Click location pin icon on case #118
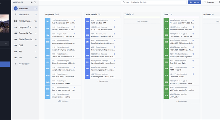Viewport: 220px width, 120px height. click(x=114, y=20)
